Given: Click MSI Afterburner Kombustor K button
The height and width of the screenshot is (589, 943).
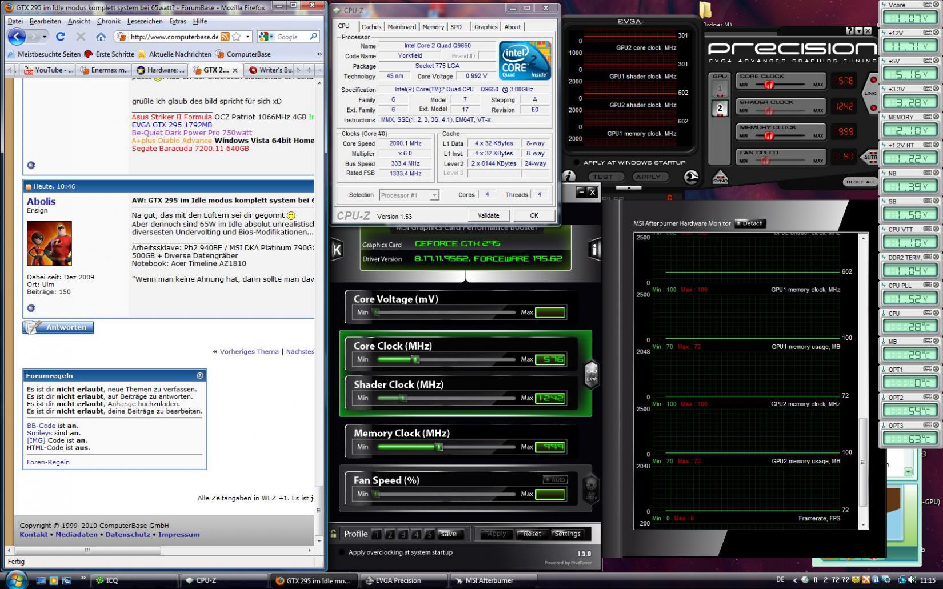Looking at the screenshot, I should tap(337, 250).
